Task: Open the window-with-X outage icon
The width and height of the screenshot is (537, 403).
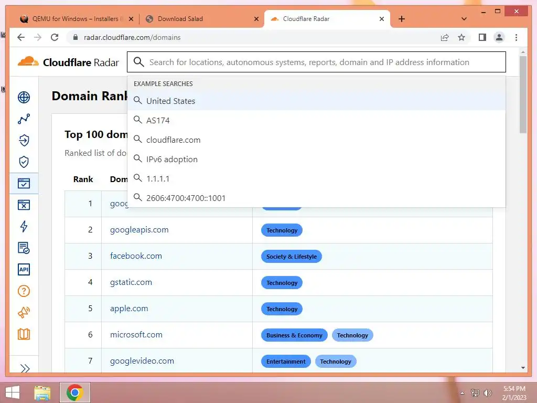Action: (24, 205)
